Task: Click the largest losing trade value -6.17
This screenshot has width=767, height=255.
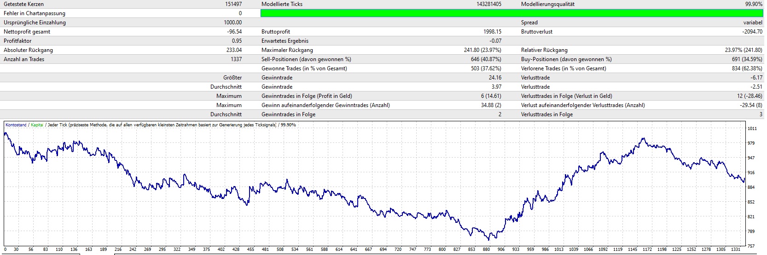Action: [x=757, y=78]
